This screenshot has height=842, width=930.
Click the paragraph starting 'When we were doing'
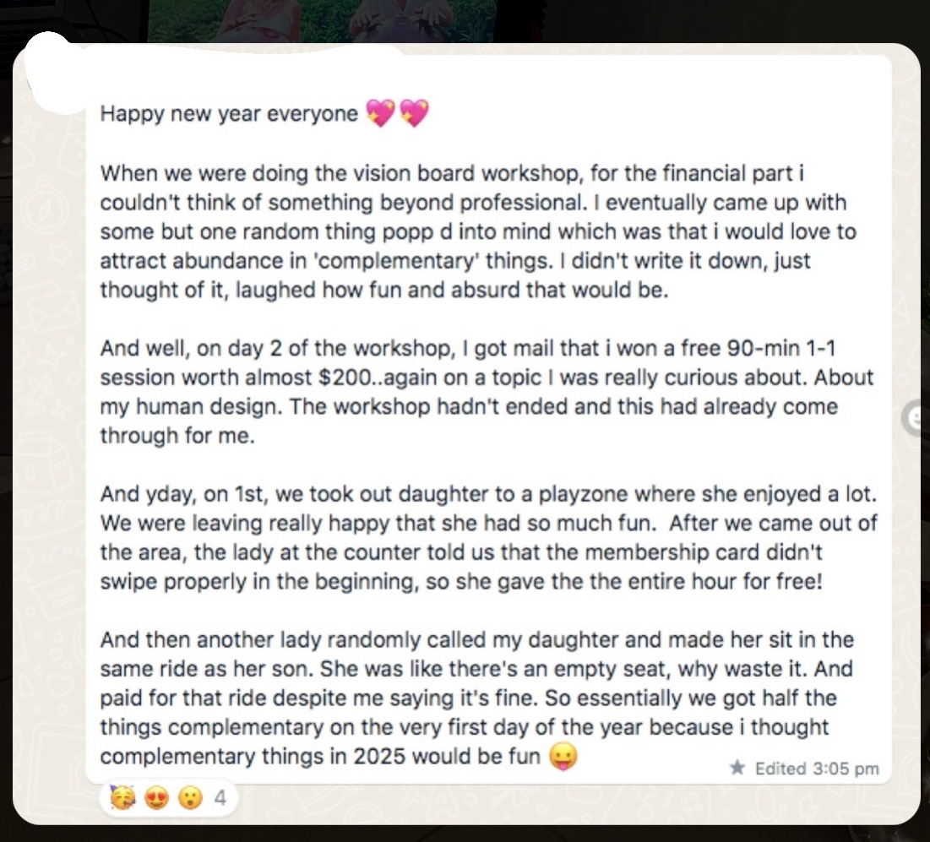click(473, 231)
